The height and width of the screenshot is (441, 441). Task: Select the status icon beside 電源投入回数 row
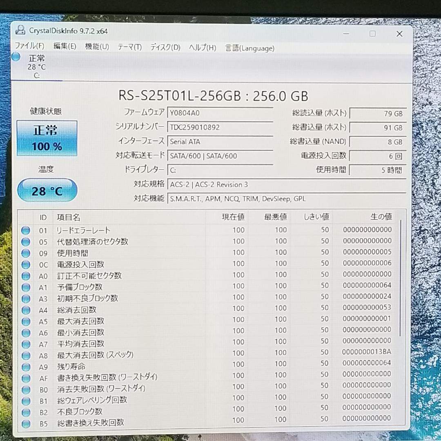coord(25,265)
